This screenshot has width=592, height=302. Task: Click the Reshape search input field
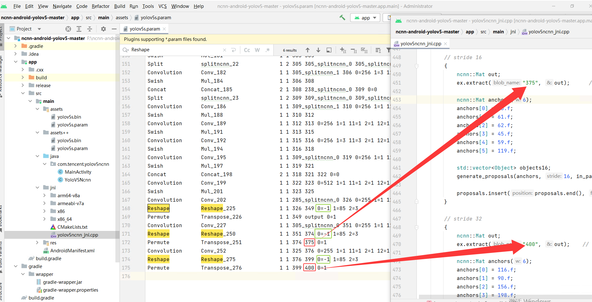[176, 50]
